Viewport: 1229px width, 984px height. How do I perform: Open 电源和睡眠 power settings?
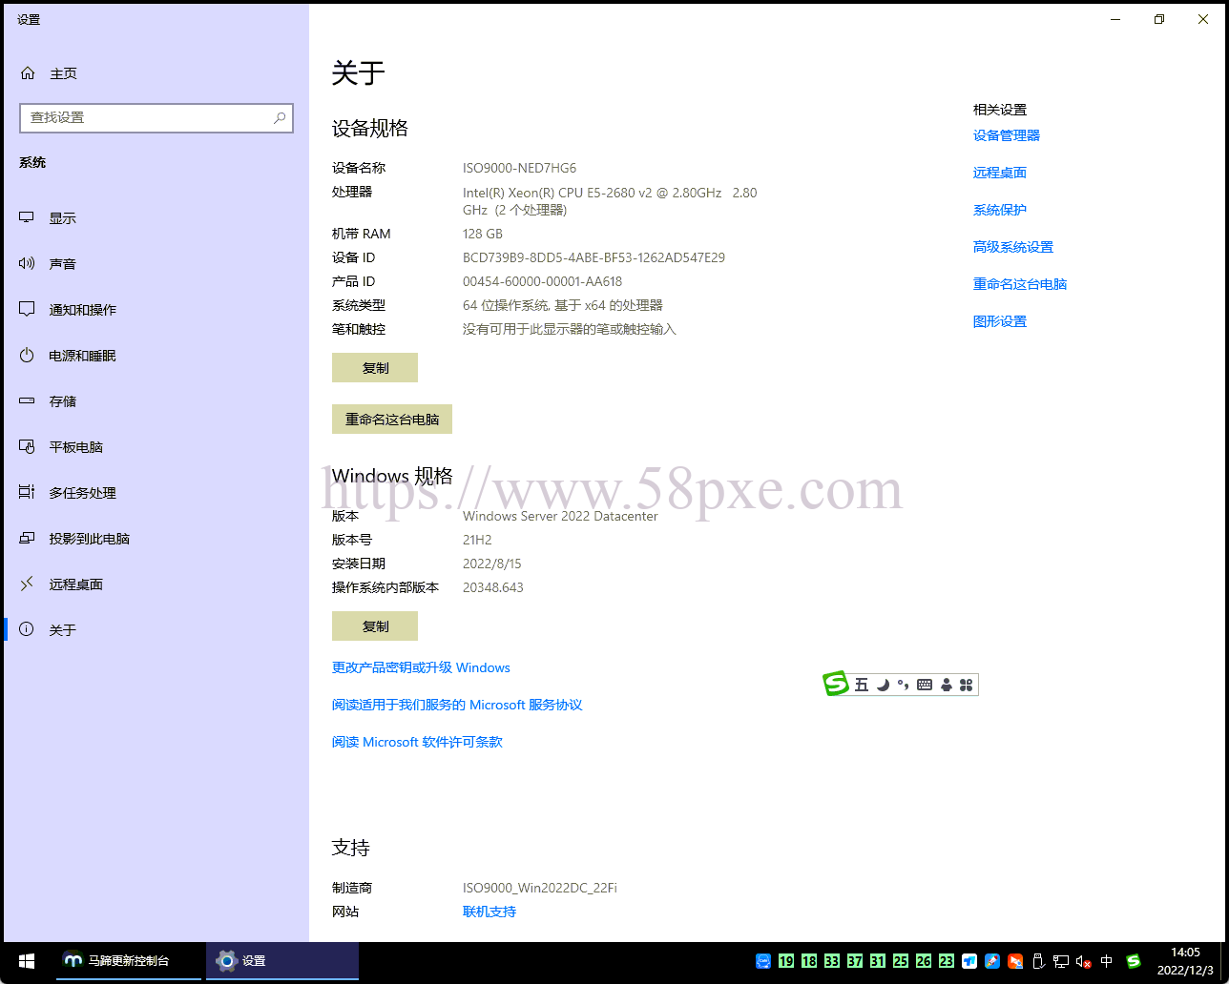tap(156, 356)
